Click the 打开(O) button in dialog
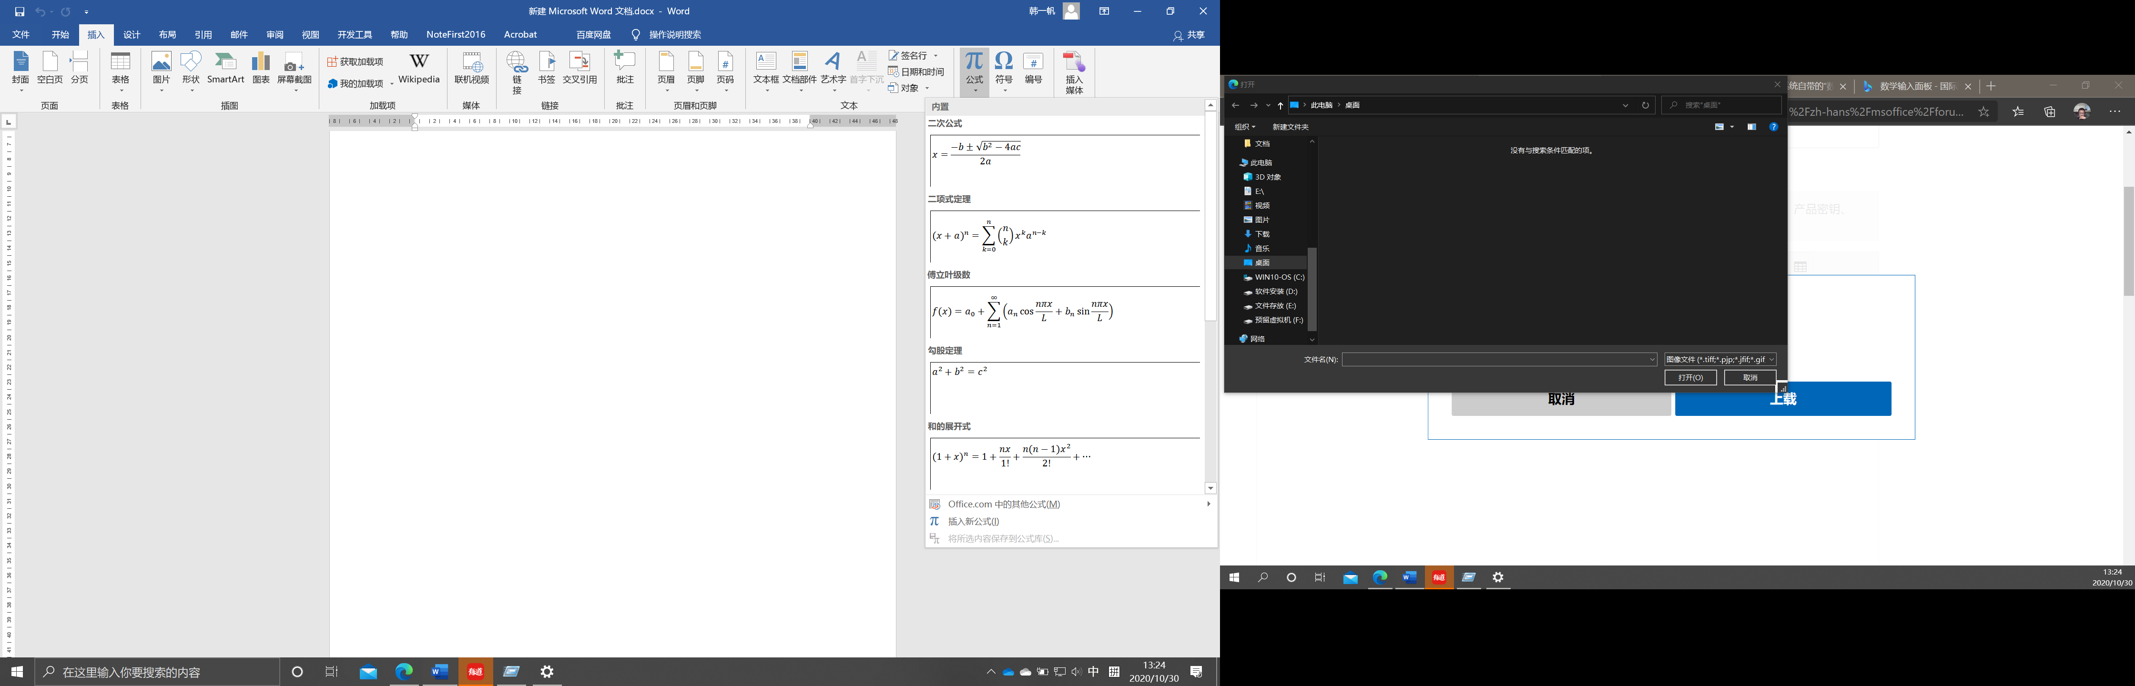The height and width of the screenshot is (686, 2135). 1690,378
